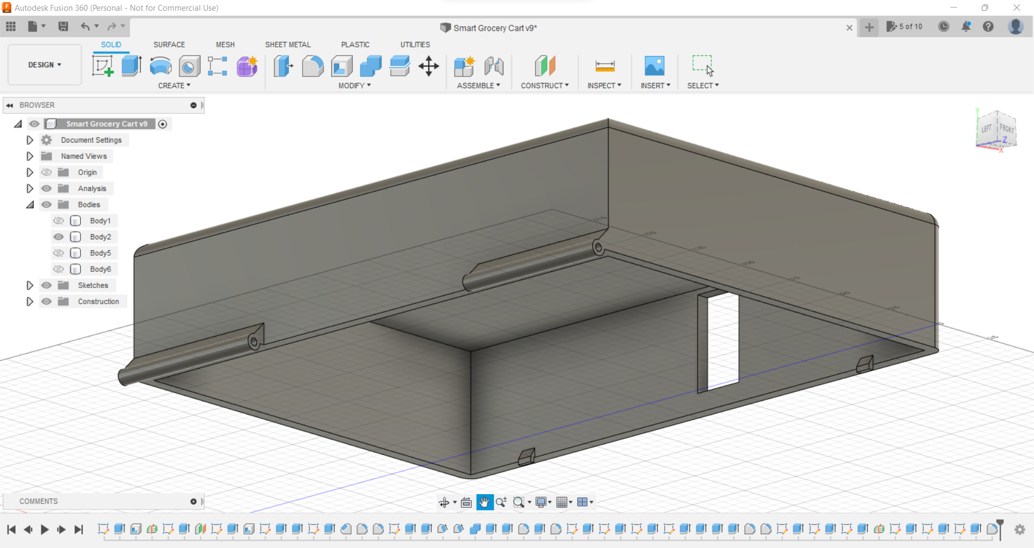Open the data panel grid icon

click(11, 26)
